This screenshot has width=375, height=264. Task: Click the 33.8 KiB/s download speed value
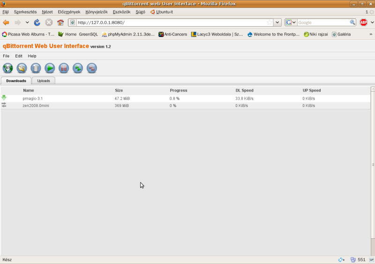(244, 99)
